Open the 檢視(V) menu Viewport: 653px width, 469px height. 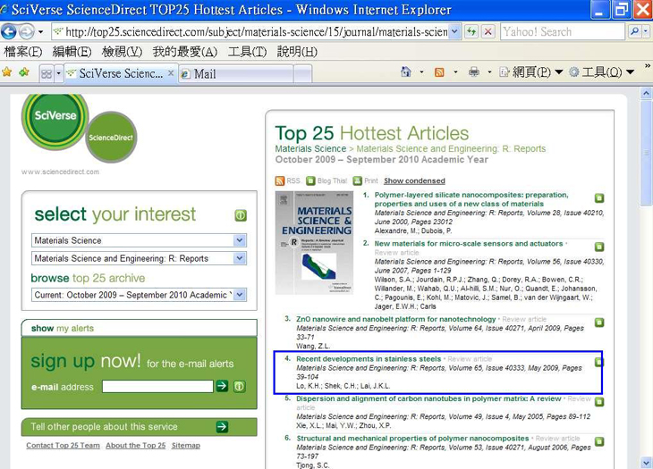(x=122, y=52)
